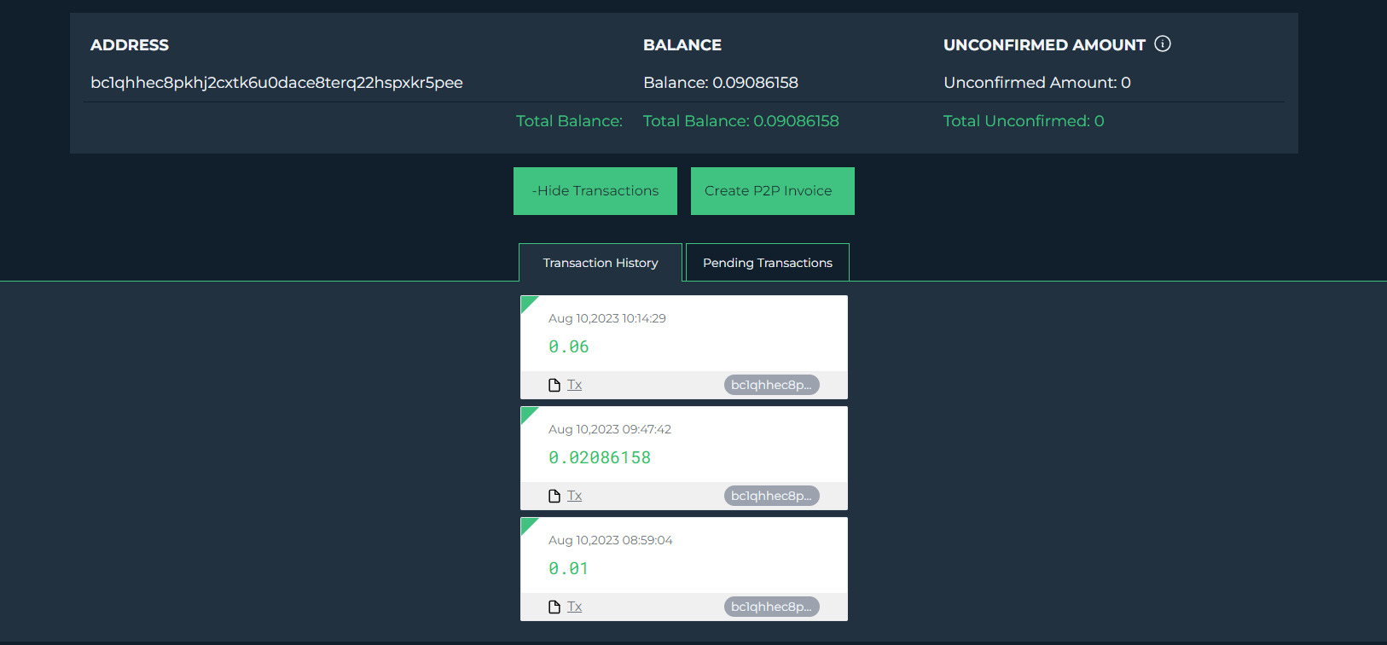
Task: Click the full bc1qhhec8pkhj wallet address text
Action: point(276,83)
